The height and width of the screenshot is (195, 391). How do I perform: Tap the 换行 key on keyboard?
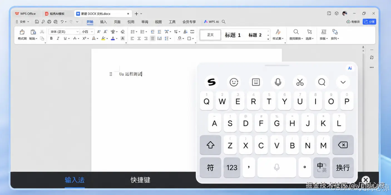click(343, 167)
